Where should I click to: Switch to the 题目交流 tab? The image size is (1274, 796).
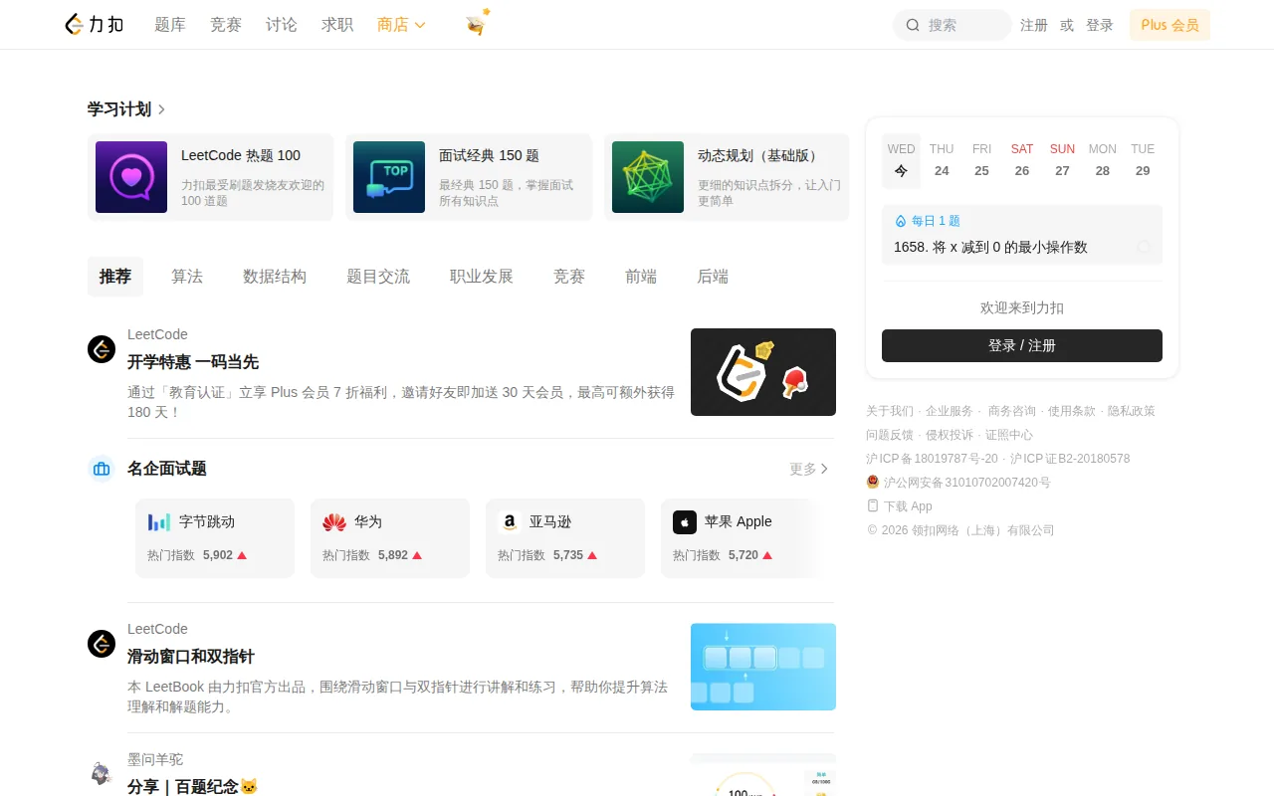click(378, 277)
